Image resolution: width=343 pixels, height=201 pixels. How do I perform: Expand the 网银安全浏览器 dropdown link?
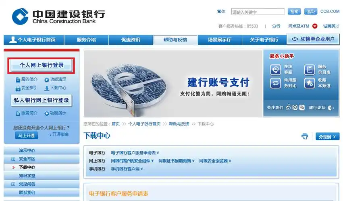[x=215, y=161]
